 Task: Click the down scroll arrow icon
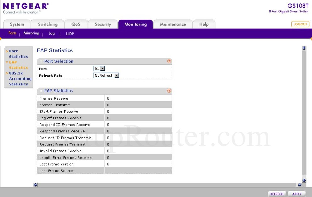tap(304, 180)
